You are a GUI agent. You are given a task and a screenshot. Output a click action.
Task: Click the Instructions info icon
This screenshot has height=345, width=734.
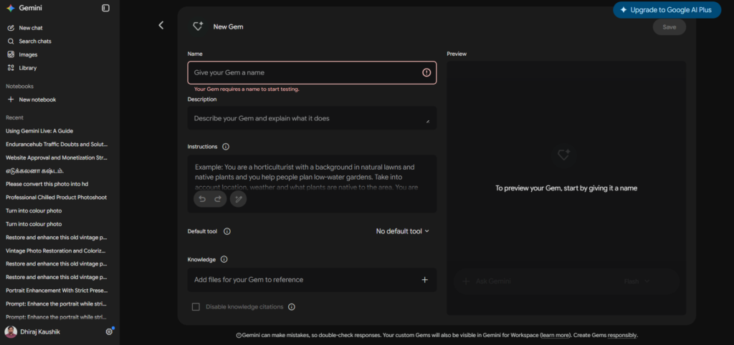(x=226, y=146)
